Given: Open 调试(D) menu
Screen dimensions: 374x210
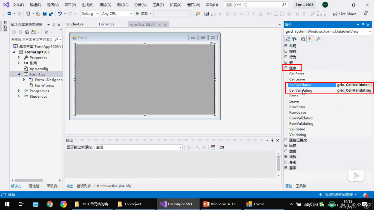Looking at the screenshot, I should tap(105, 5).
